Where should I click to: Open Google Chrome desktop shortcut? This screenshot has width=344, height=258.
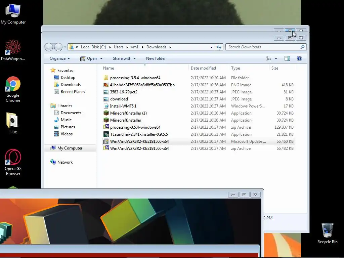(13, 89)
